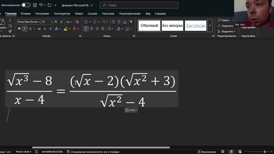
Task: Click the Center alignment icon
Action: (x=92, y=29)
